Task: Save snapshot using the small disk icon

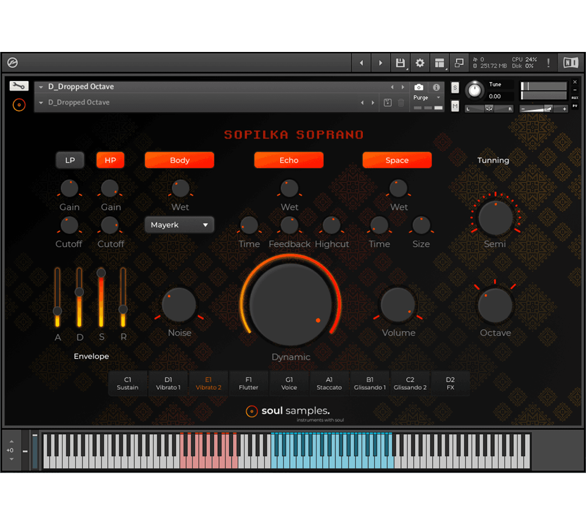Action: [x=387, y=102]
